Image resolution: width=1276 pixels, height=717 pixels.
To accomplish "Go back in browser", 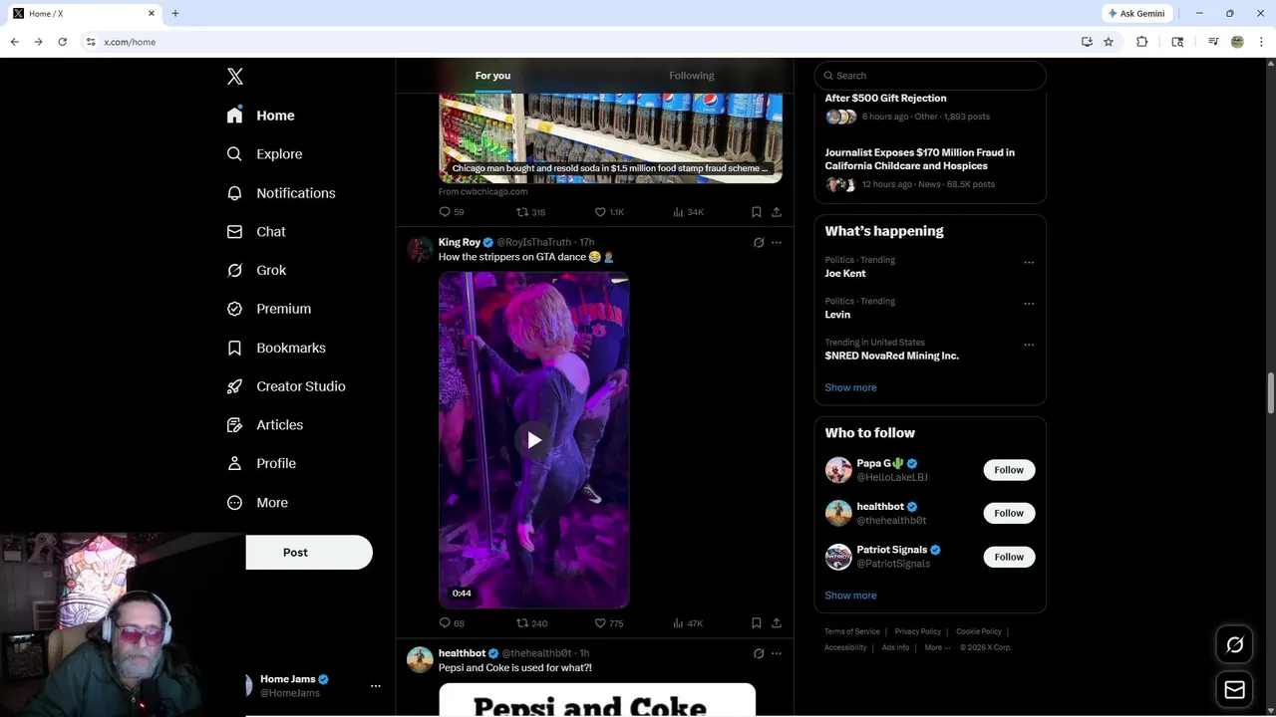I will coord(14,42).
